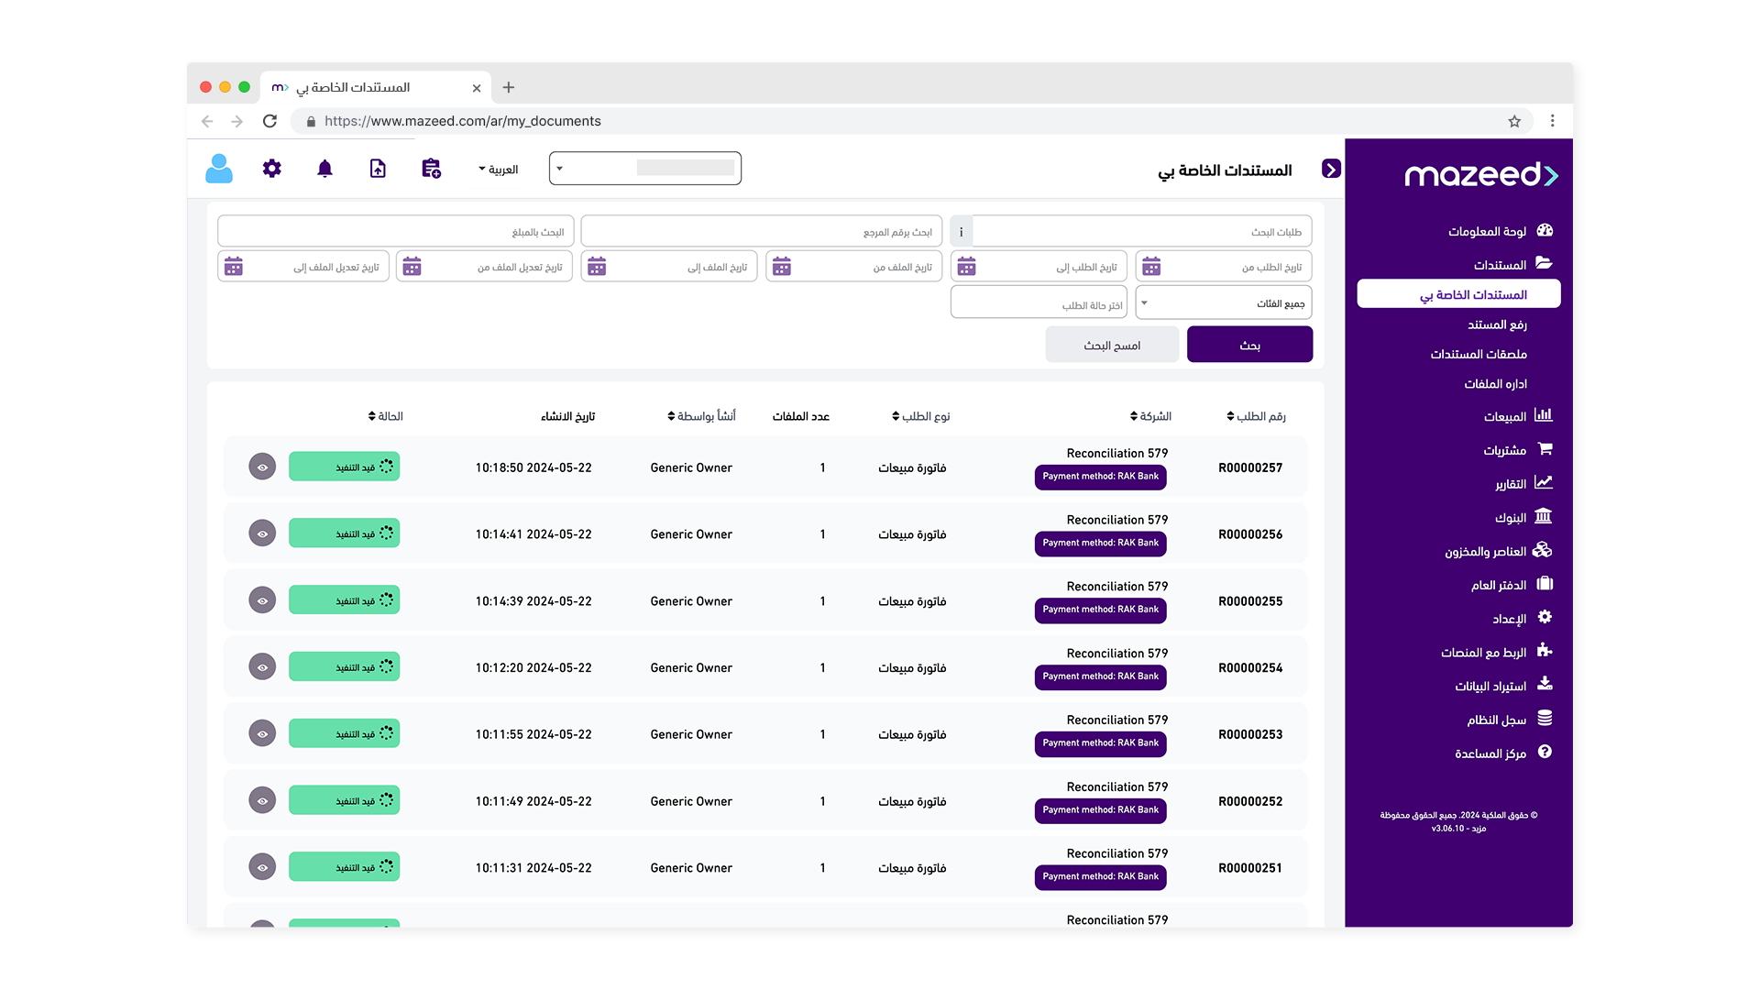Image resolution: width=1760 pixels, height=990 pixels.
Task: Open 'رفع المستند' in sidebar
Action: (1496, 324)
